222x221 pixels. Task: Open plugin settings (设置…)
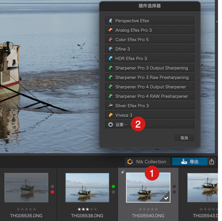pyautogui.click(x=149, y=125)
